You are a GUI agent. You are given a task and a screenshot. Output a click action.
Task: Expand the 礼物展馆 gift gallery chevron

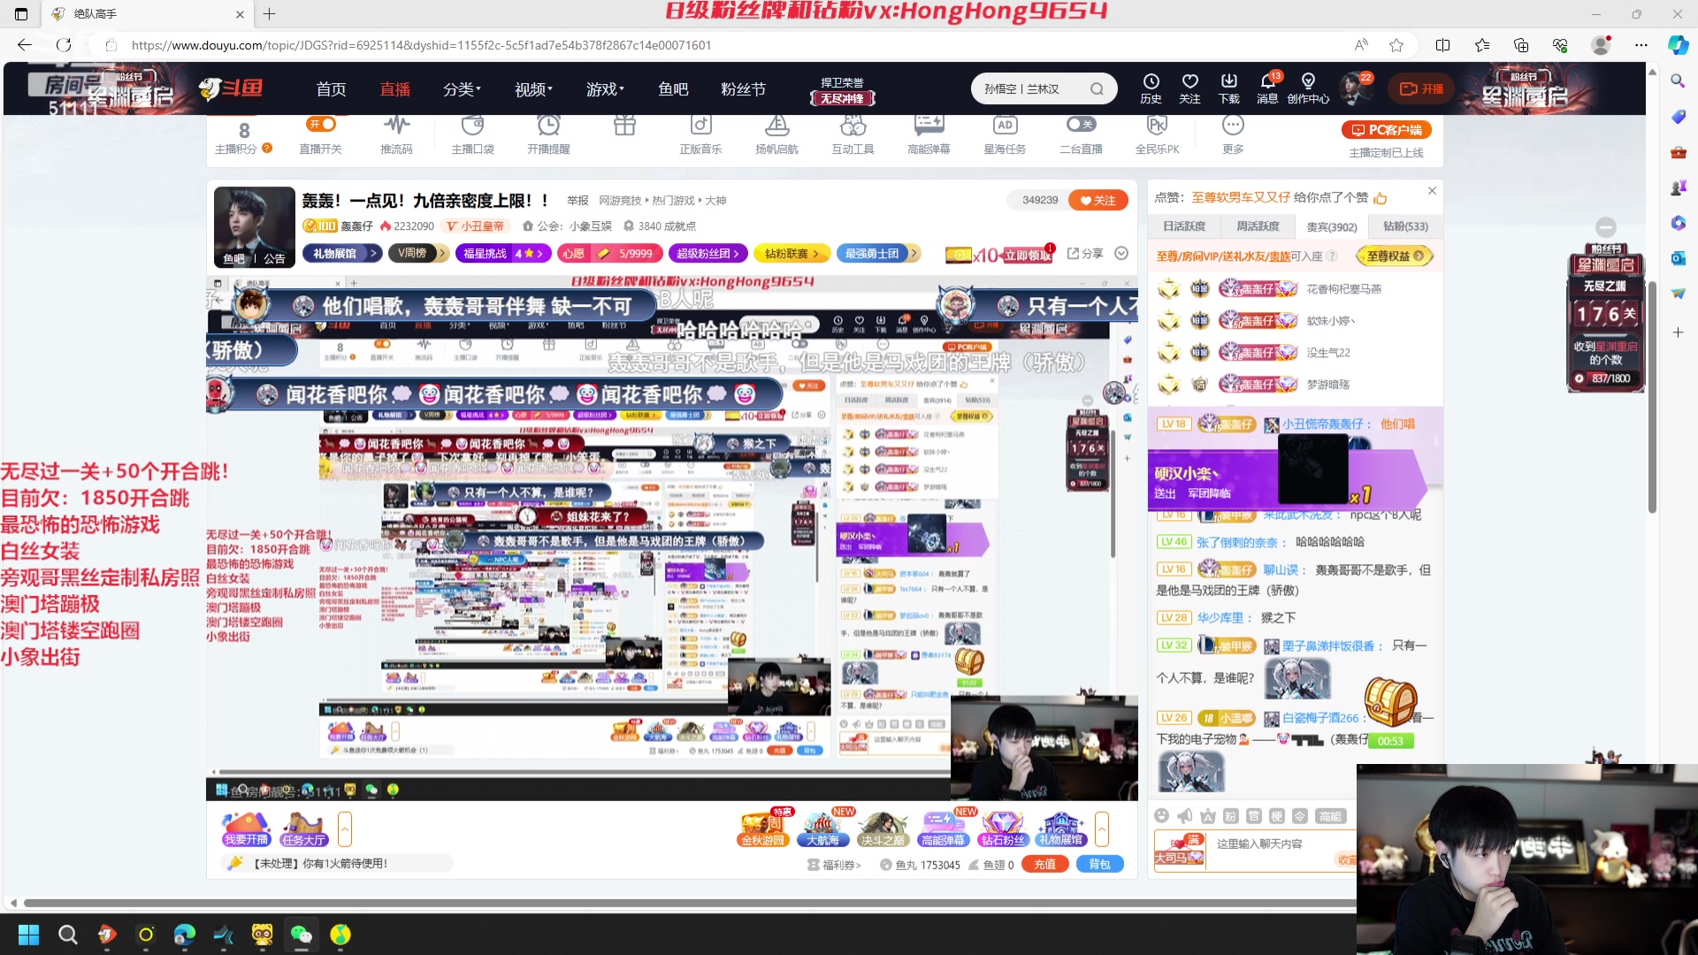point(375,254)
